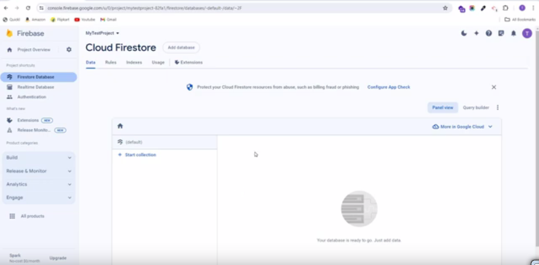This screenshot has height=265, width=539.
Task: Switch to Query builder view
Action: click(476, 108)
